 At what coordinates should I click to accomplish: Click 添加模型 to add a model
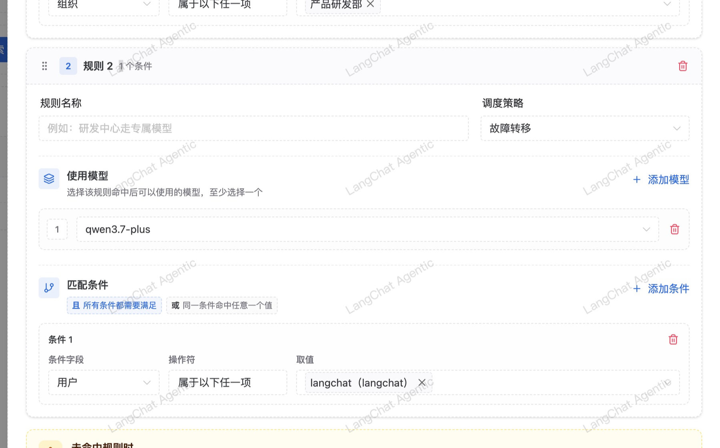click(x=661, y=180)
